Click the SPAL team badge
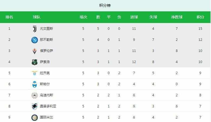This screenshot has width=211, height=122. click(34, 84)
